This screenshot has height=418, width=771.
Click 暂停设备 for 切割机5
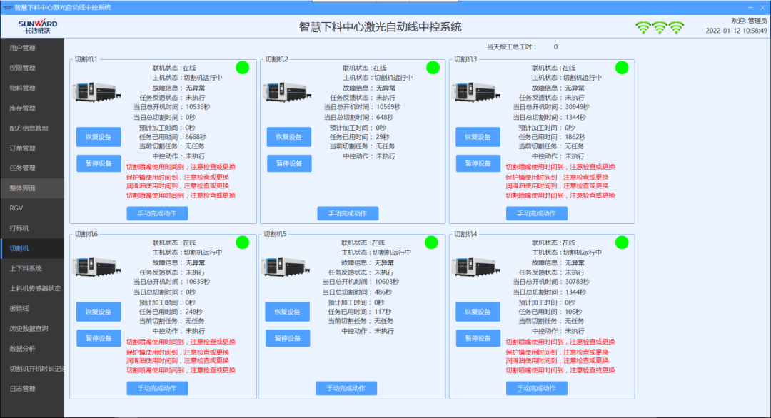(x=287, y=338)
